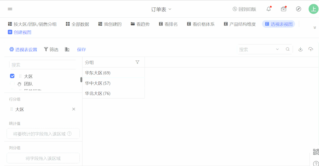
Task: Open the hamburger menu
Action: coord(10,9)
